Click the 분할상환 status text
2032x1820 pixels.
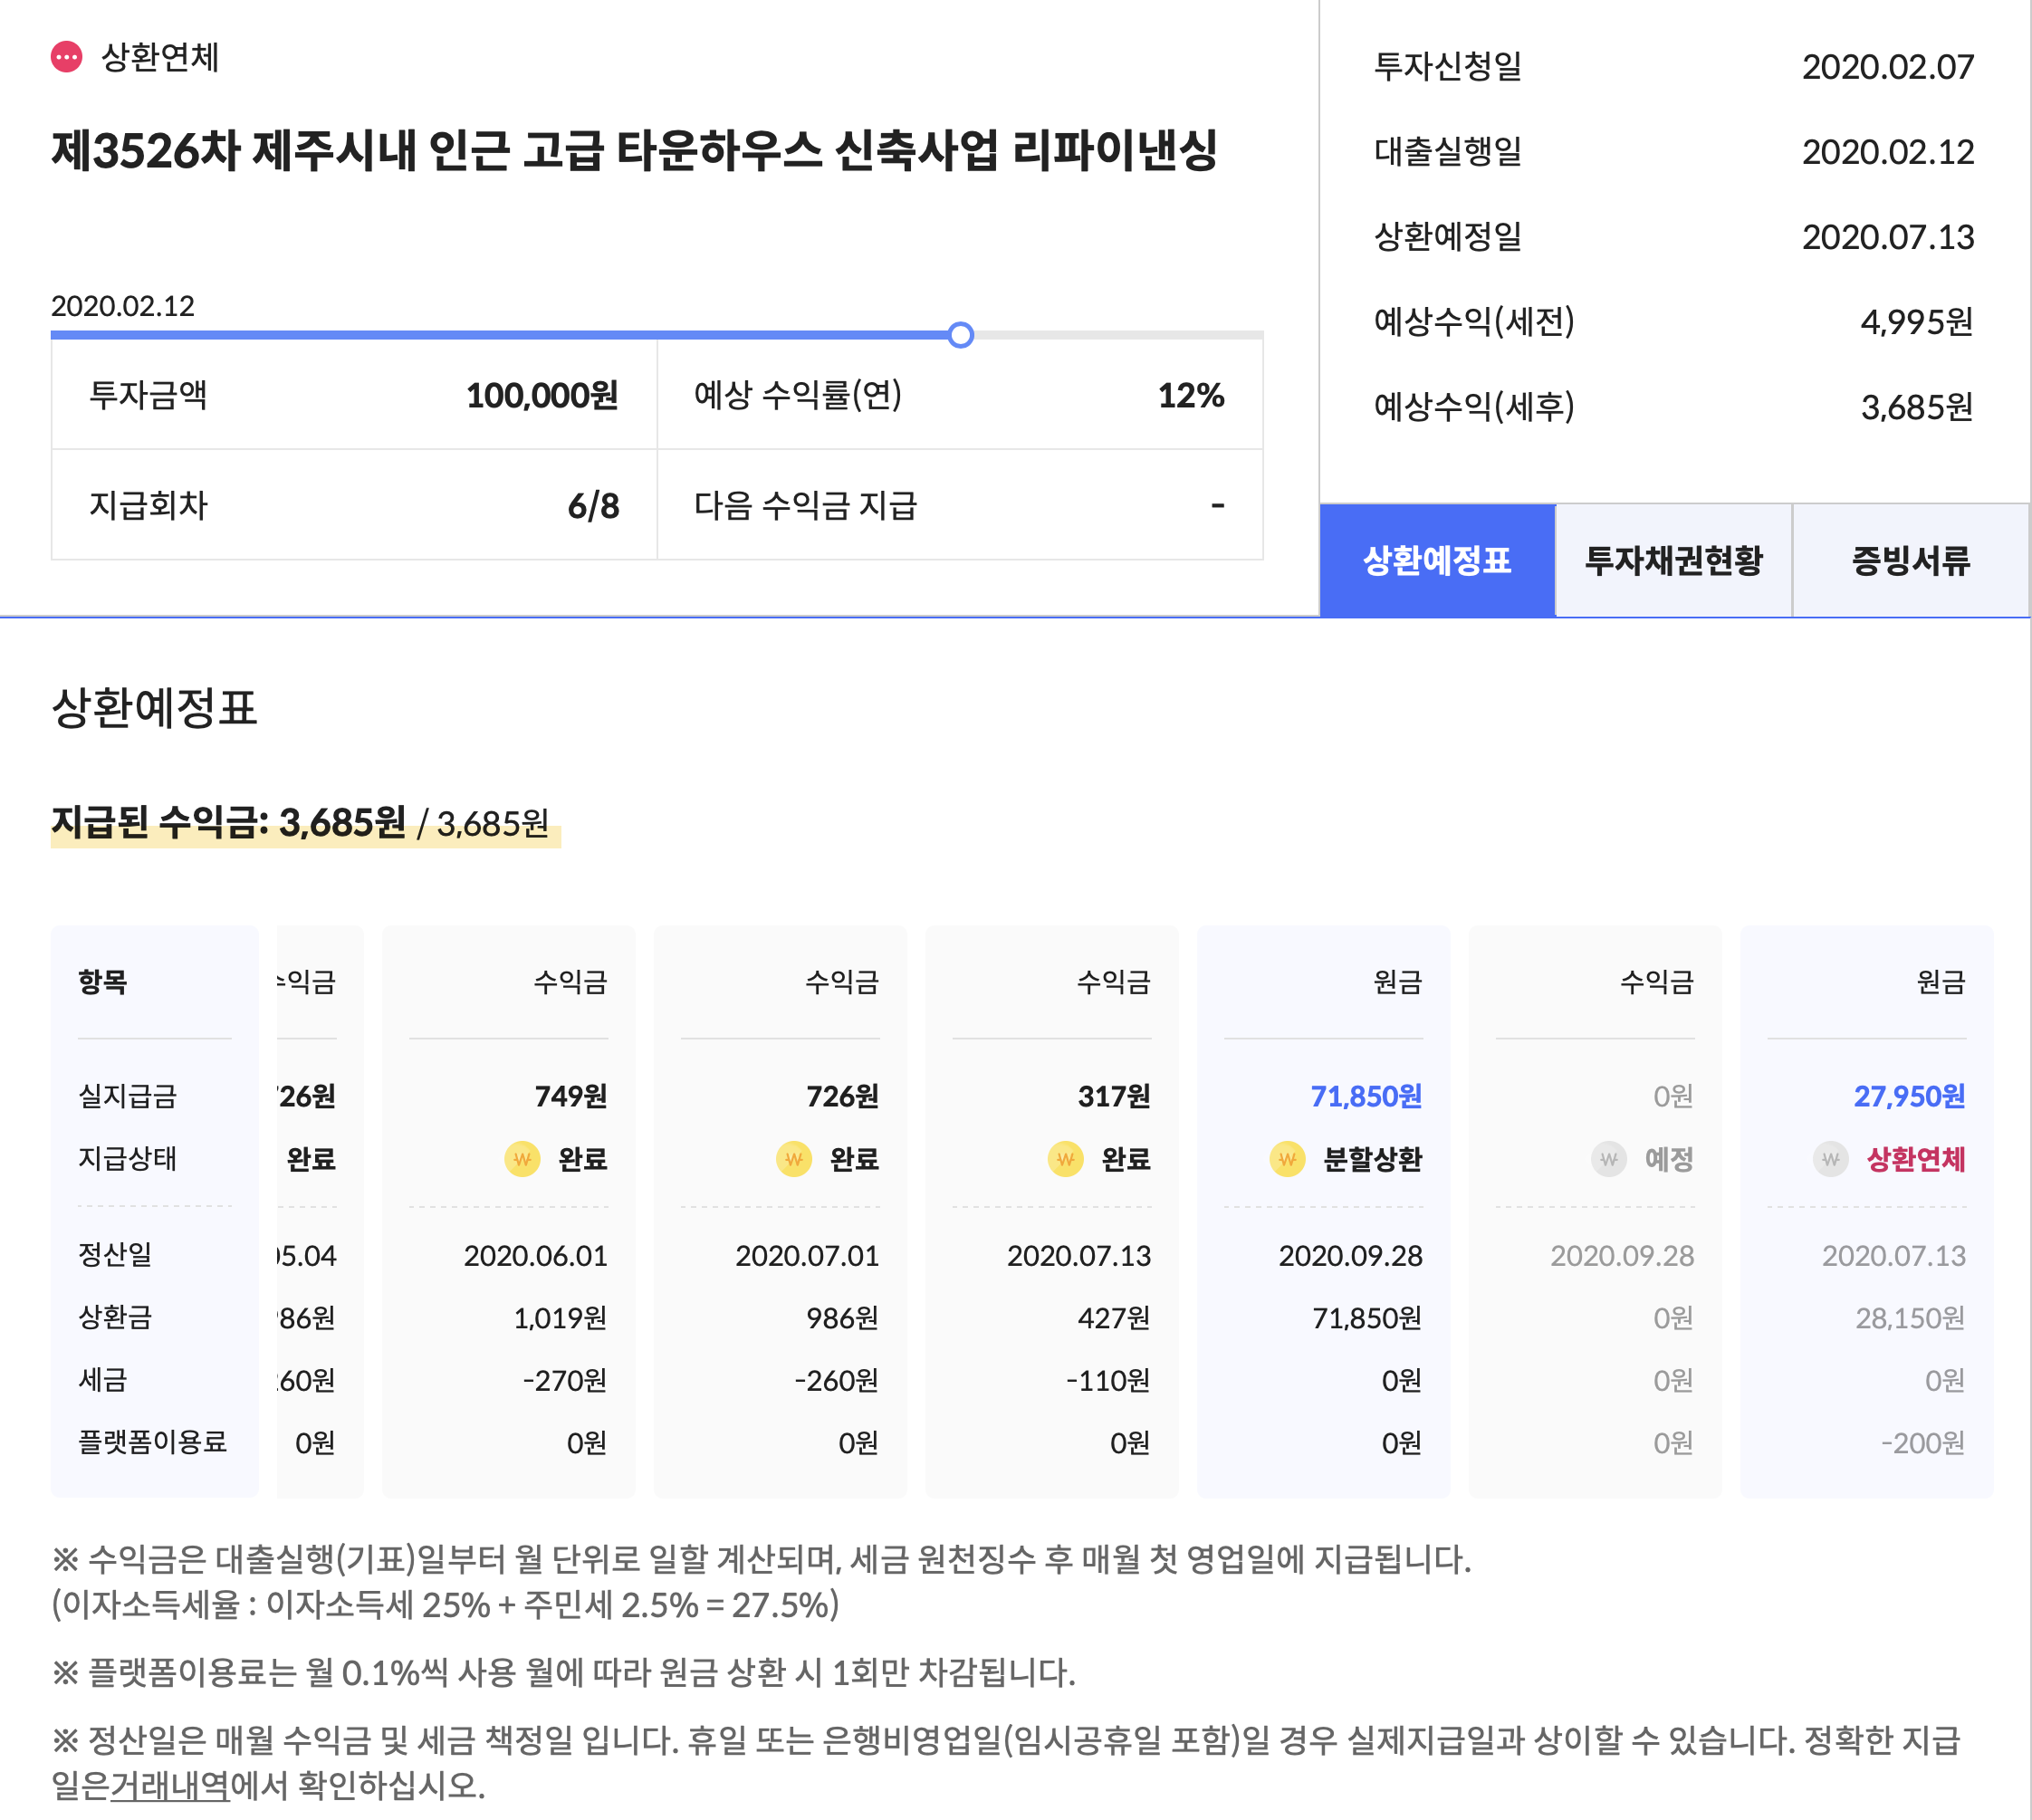pyautogui.click(x=1372, y=1159)
